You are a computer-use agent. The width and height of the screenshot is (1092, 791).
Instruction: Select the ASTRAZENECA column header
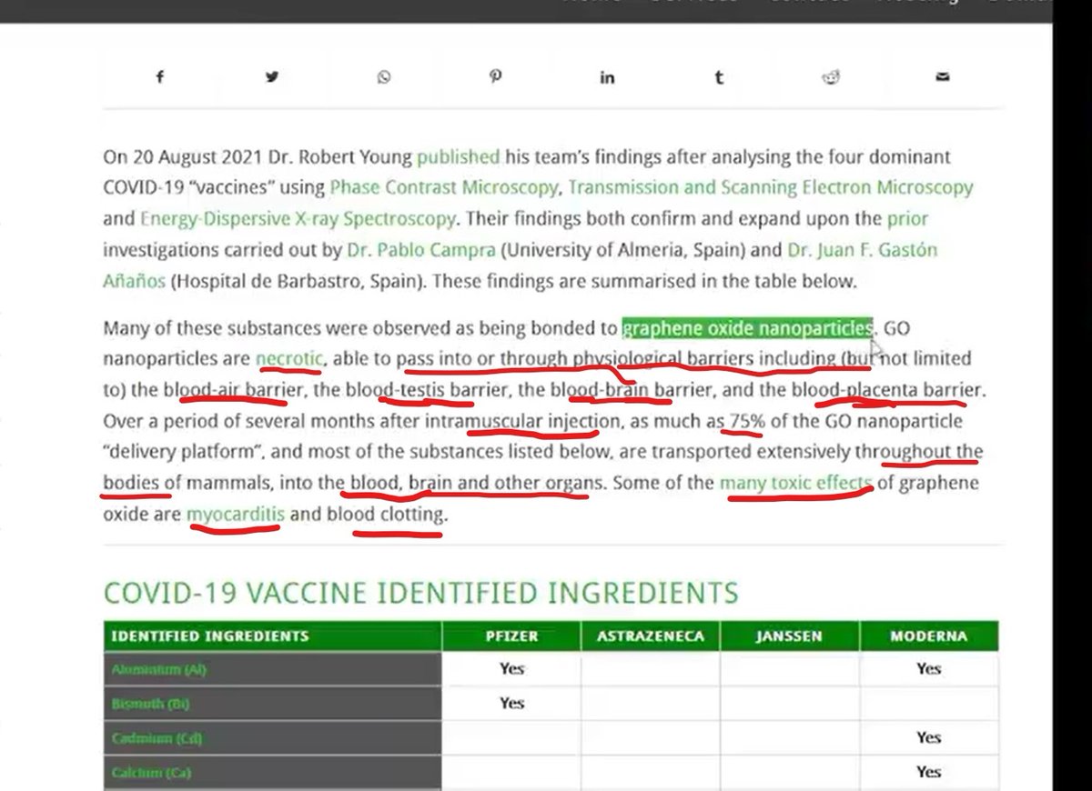point(651,636)
